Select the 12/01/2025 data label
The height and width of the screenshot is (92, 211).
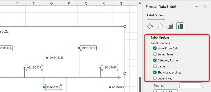[x=110, y=67]
